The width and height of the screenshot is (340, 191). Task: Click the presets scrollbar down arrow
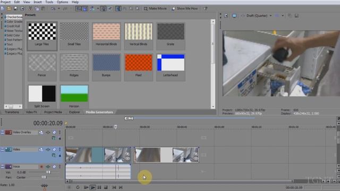point(212,107)
